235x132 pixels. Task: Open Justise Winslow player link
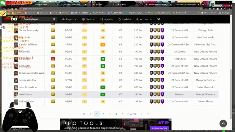(28, 80)
